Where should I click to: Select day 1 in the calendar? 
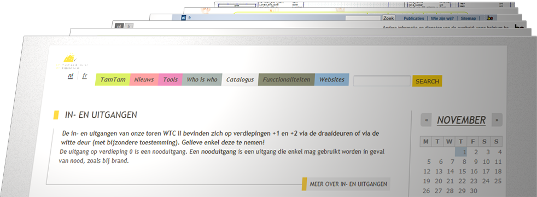[461, 152]
